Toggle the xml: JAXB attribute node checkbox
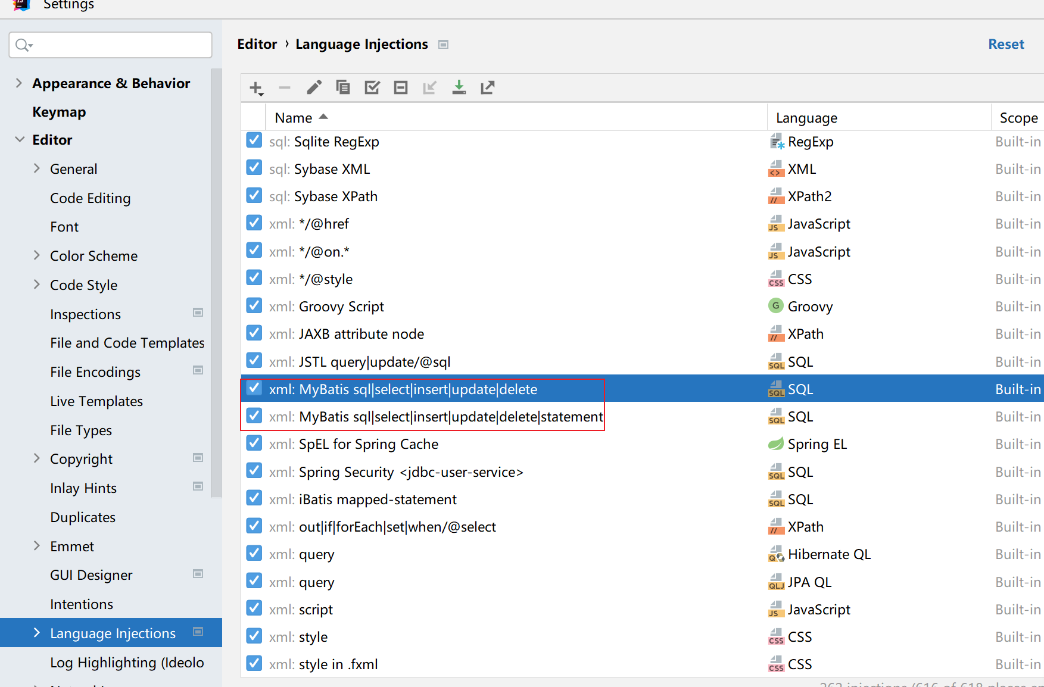 coord(254,333)
